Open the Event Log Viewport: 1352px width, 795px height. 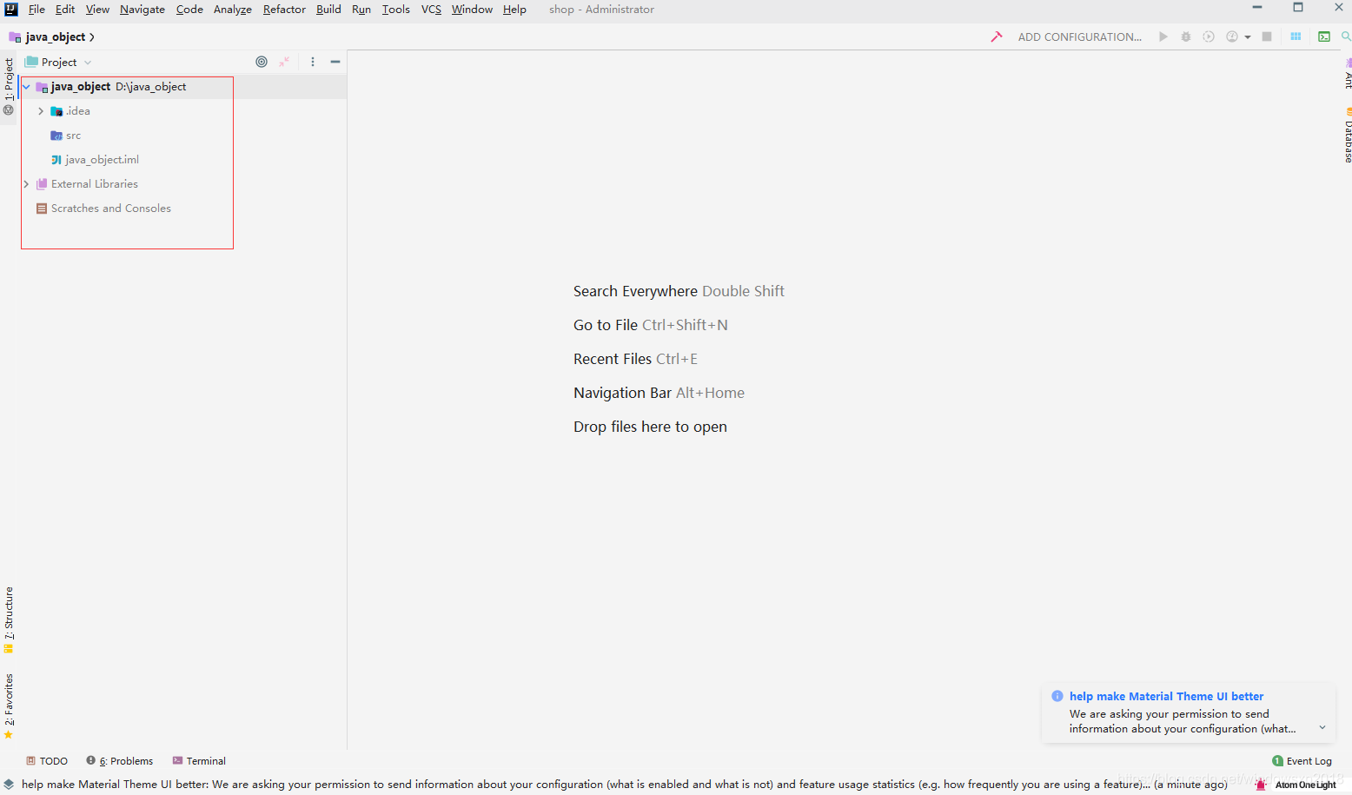click(1302, 761)
